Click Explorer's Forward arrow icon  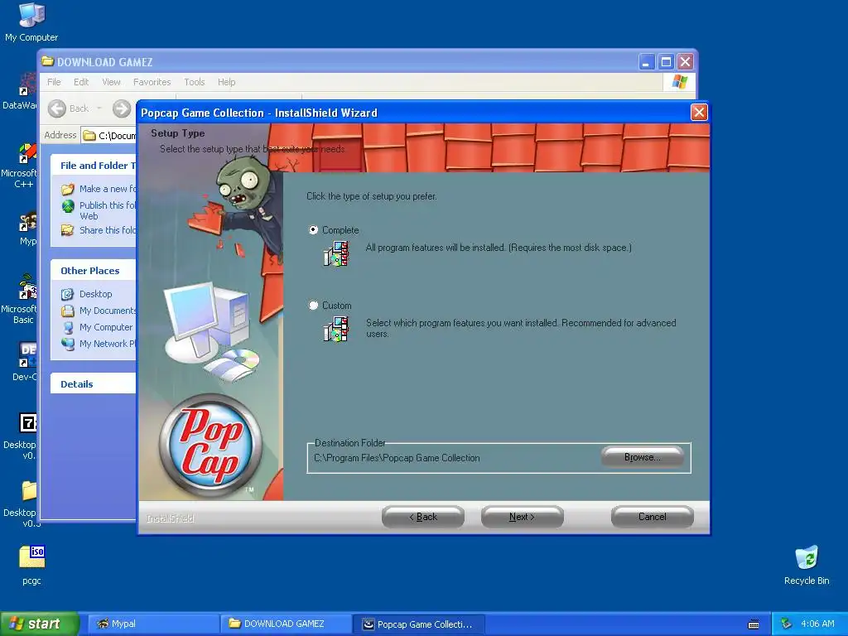pos(122,108)
